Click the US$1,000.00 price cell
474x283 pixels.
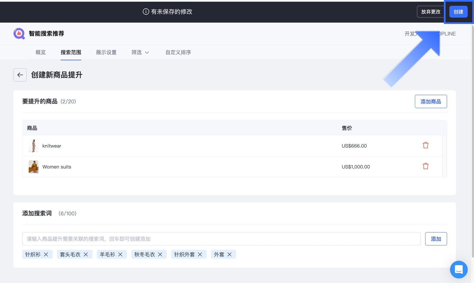tap(356, 167)
